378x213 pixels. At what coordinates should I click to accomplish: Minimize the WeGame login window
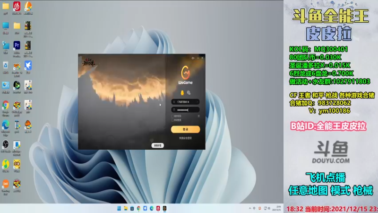198,58
